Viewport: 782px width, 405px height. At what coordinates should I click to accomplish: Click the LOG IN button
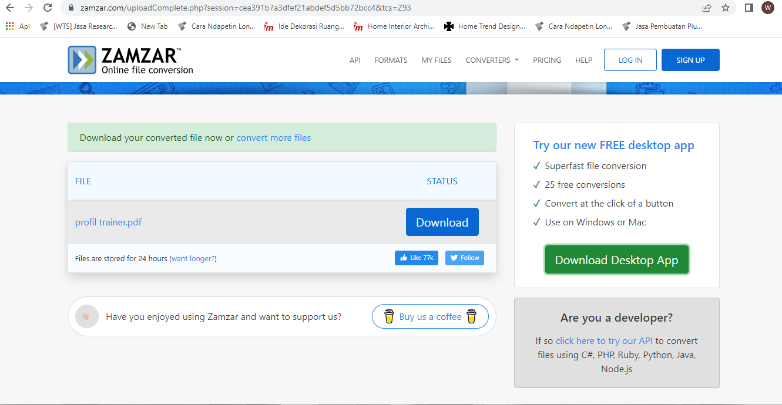click(x=630, y=60)
